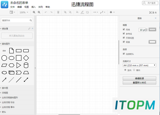Select the trapezoid shape
This screenshot has height=115, width=160.
point(26,72)
